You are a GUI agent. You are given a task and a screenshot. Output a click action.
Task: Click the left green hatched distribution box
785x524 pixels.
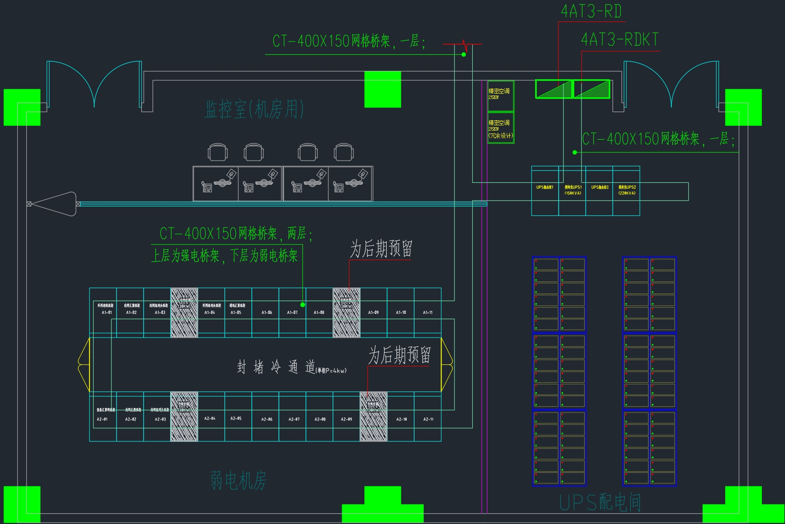point(554,89)
